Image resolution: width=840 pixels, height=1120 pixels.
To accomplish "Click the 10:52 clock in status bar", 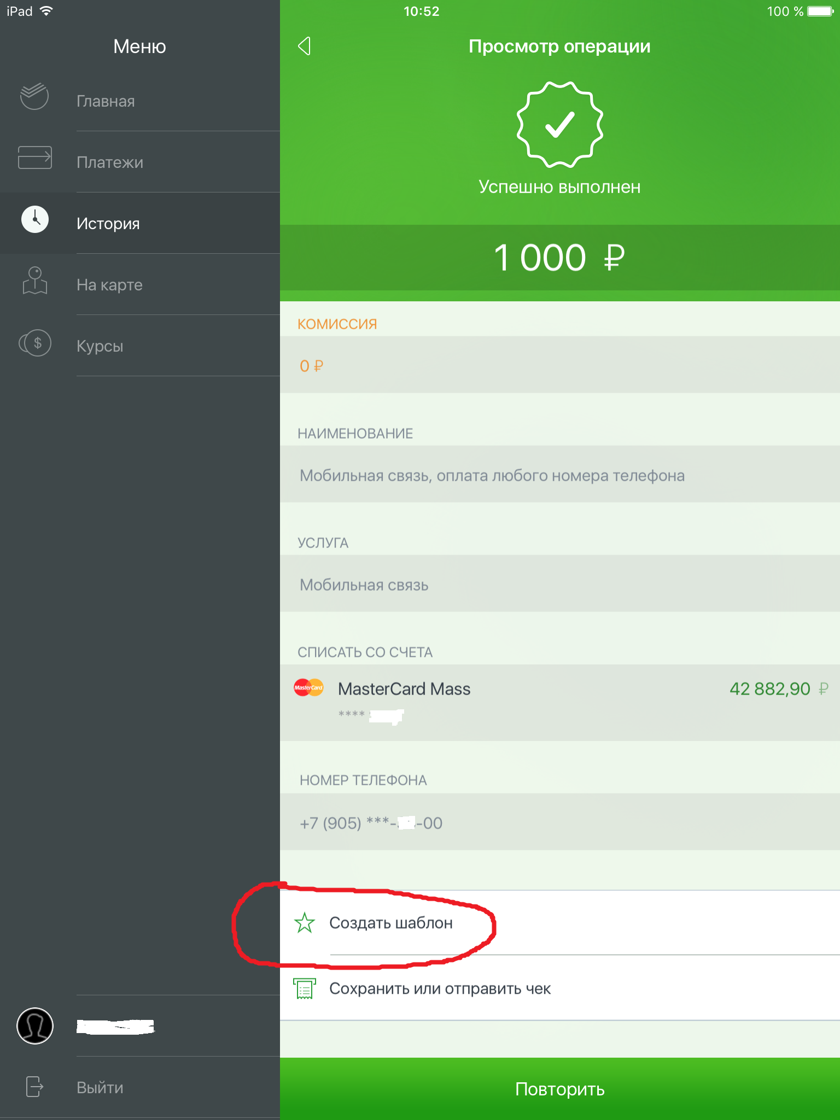I will click(421, 11).
